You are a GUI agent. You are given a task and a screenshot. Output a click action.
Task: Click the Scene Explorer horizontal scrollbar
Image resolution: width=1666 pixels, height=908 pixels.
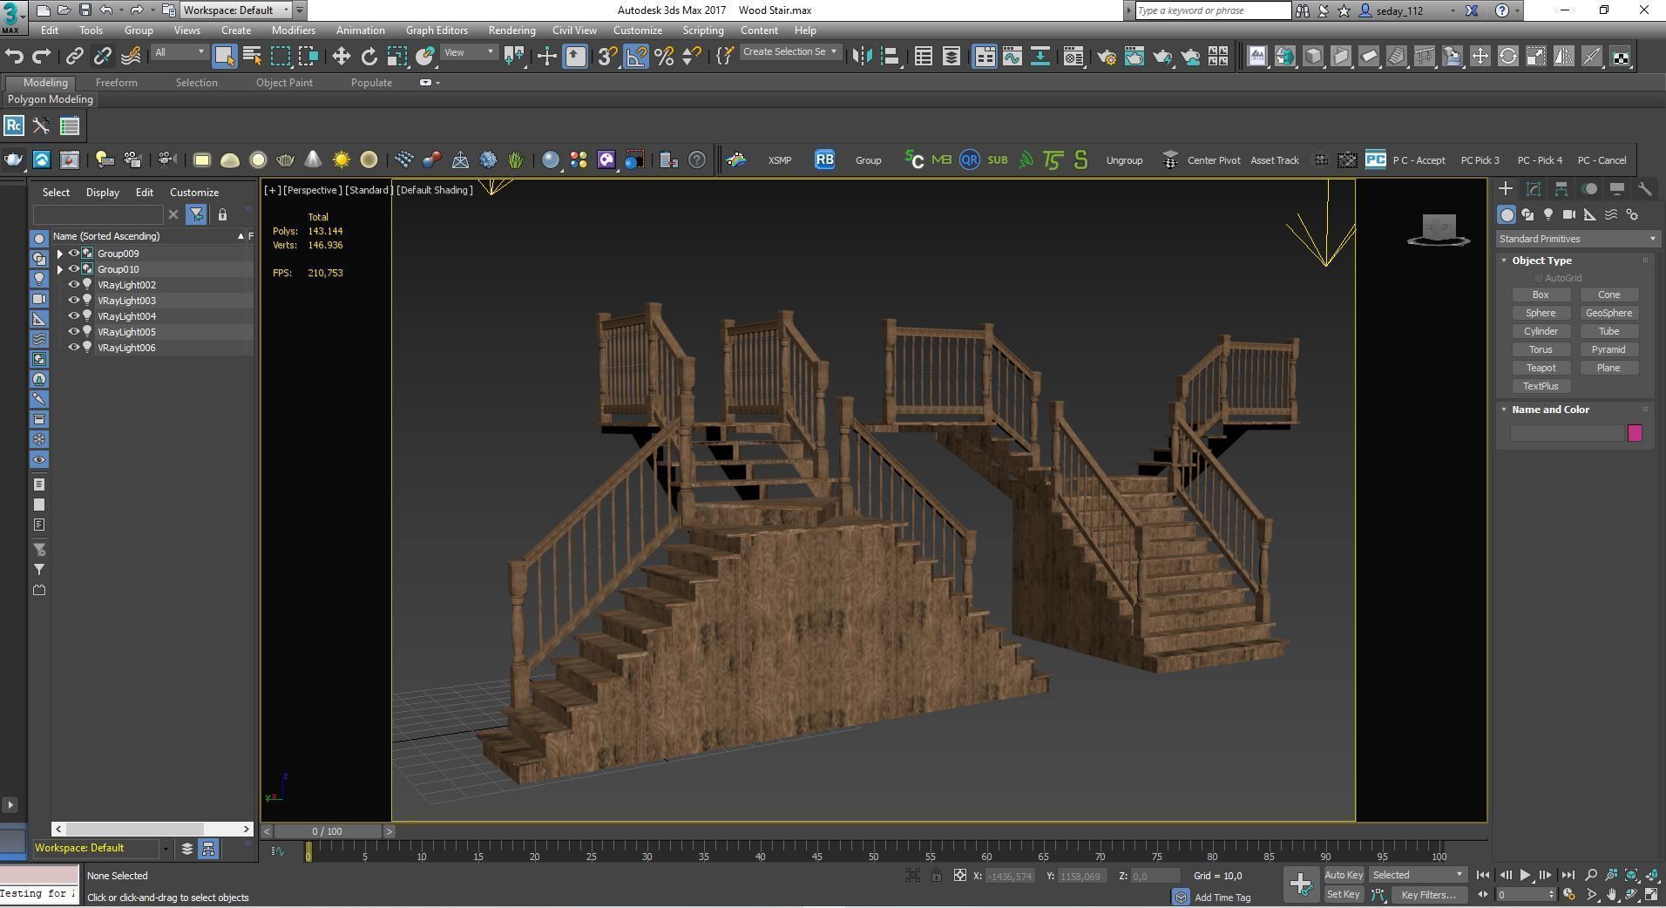tap(152, 829)
